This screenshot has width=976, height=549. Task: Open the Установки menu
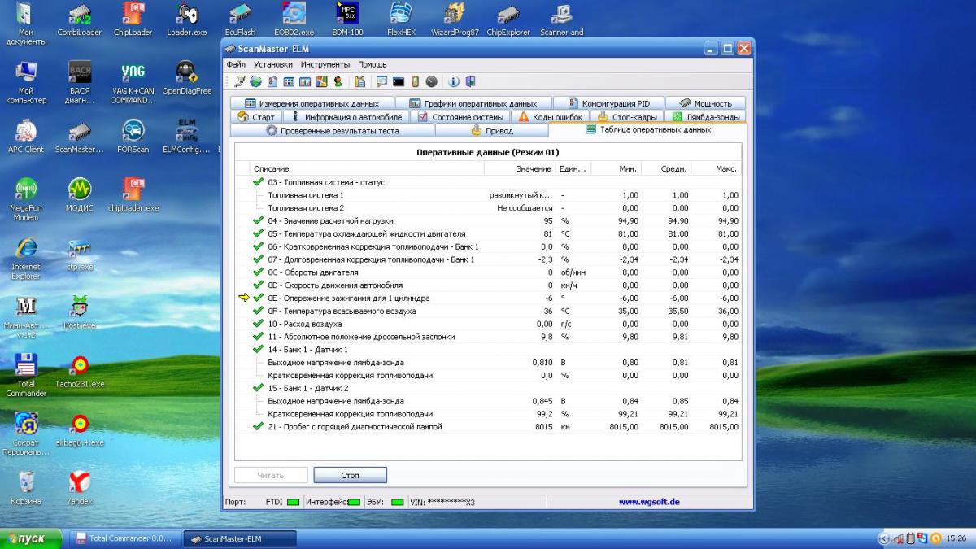click(273, 64)
